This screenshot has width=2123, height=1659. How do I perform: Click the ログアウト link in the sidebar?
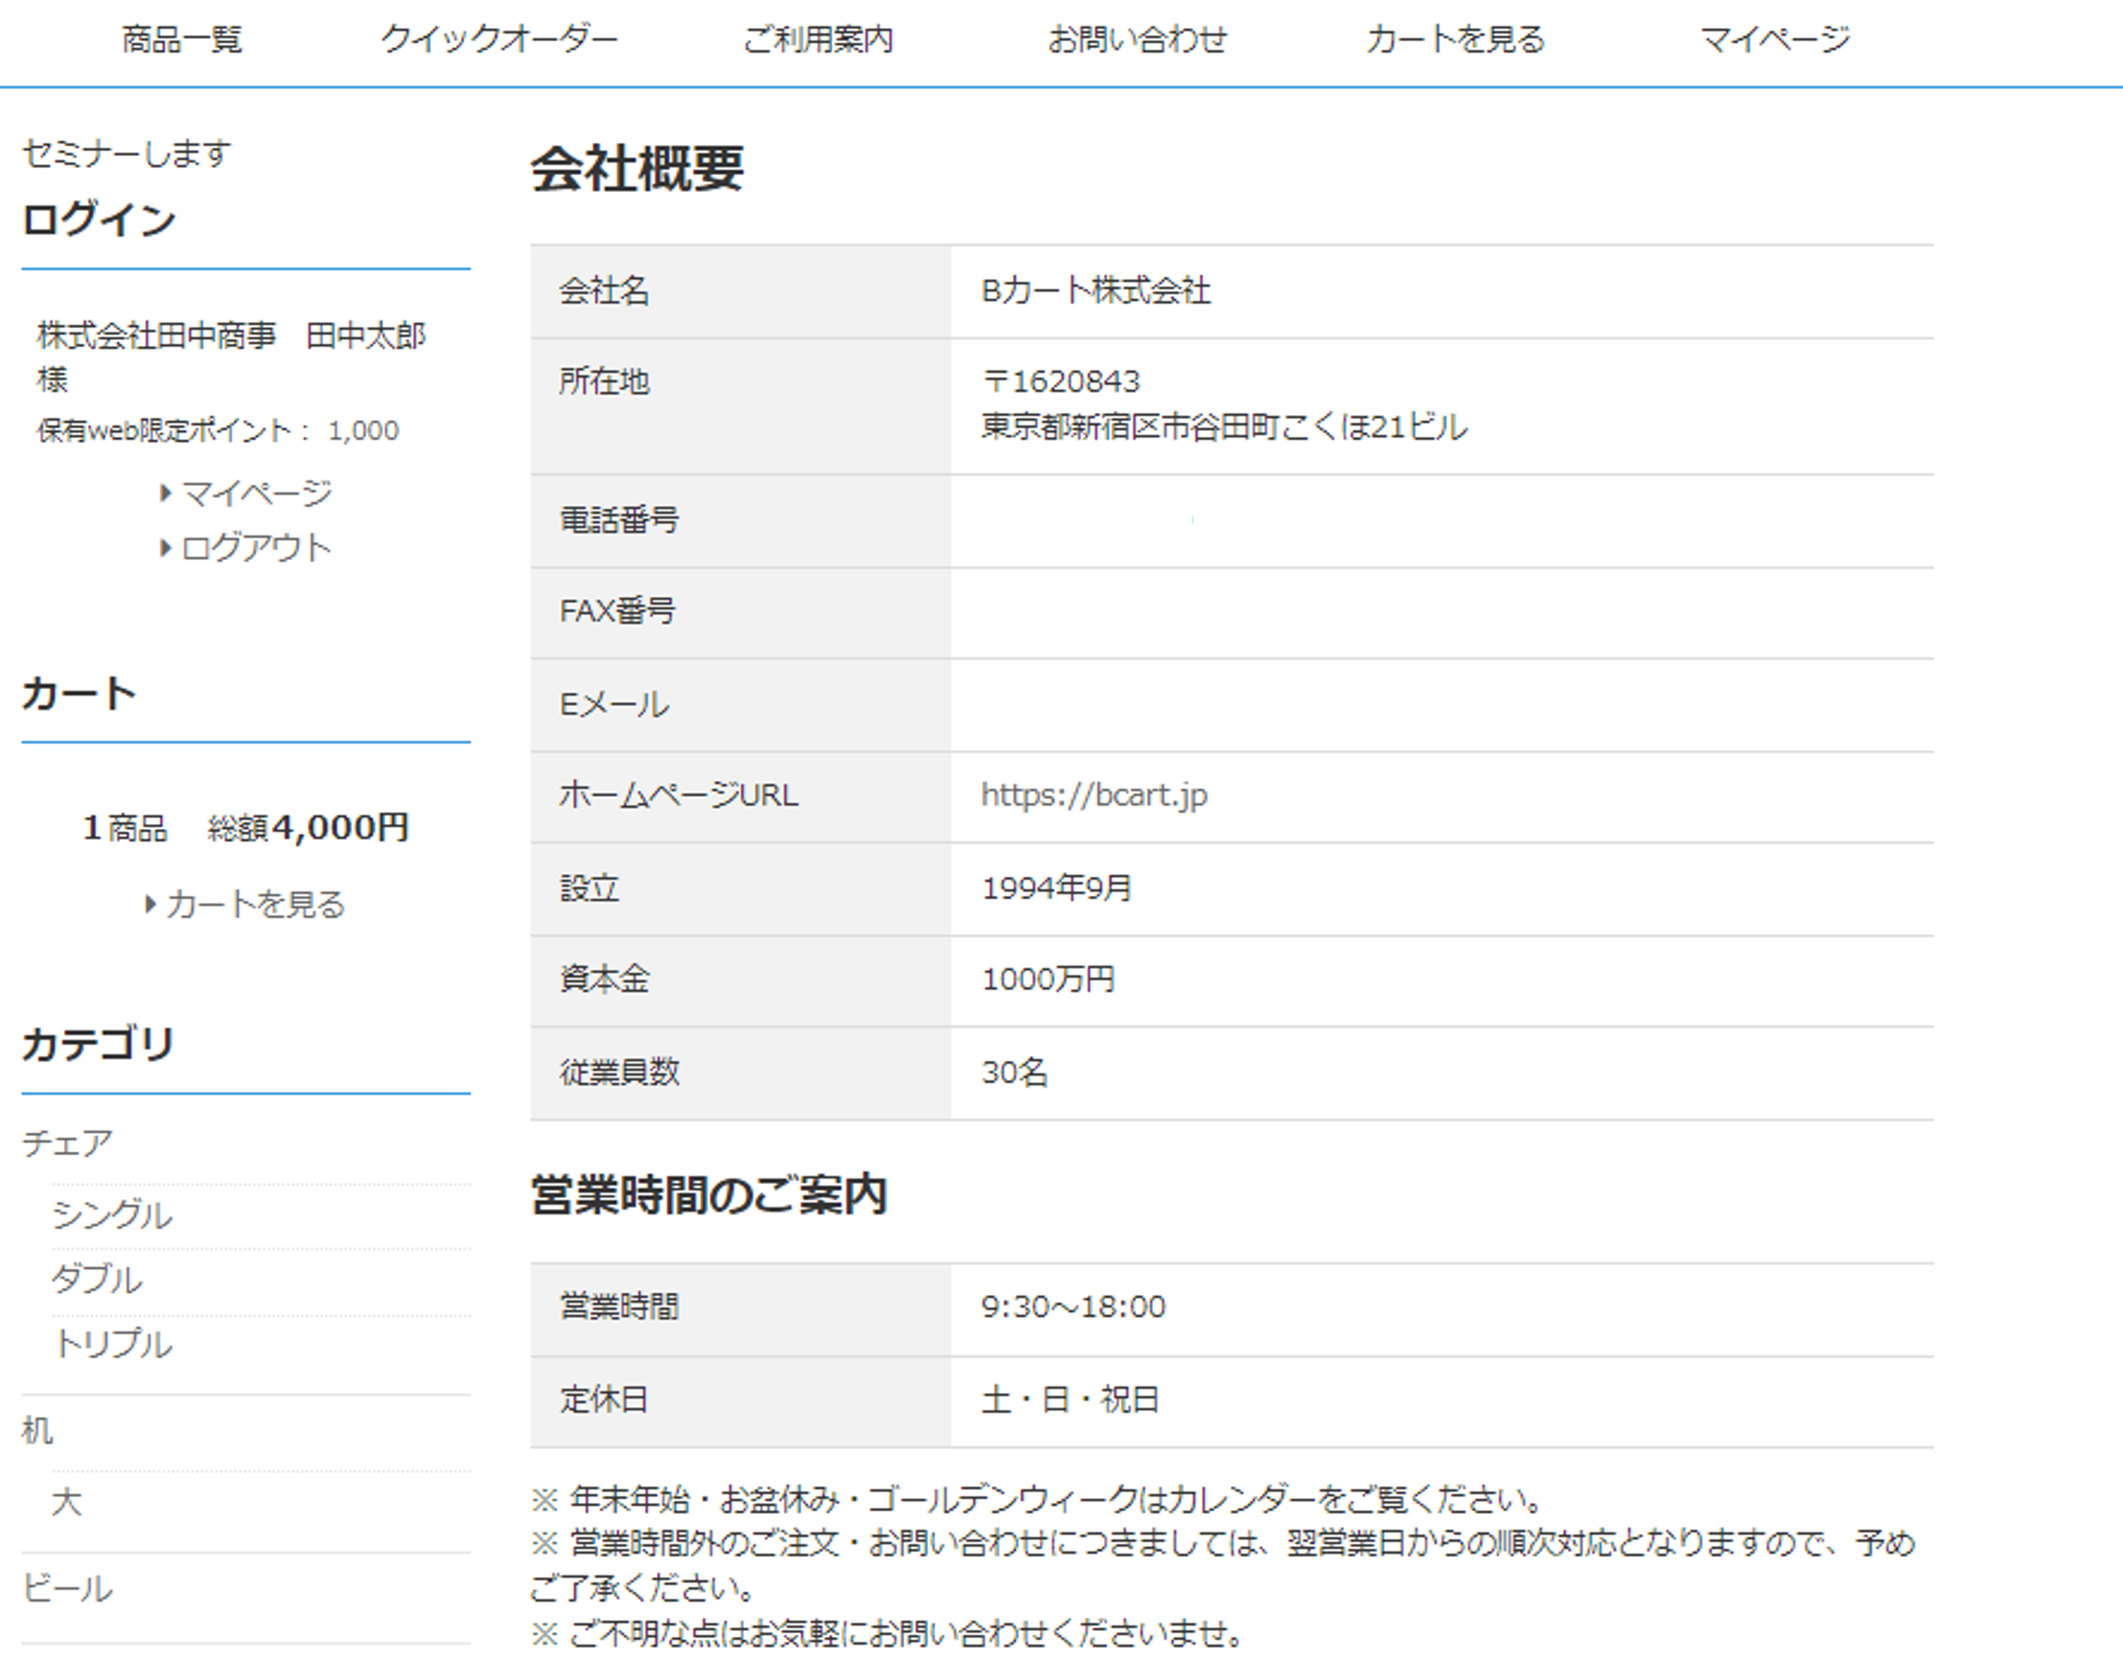point(257,547)
